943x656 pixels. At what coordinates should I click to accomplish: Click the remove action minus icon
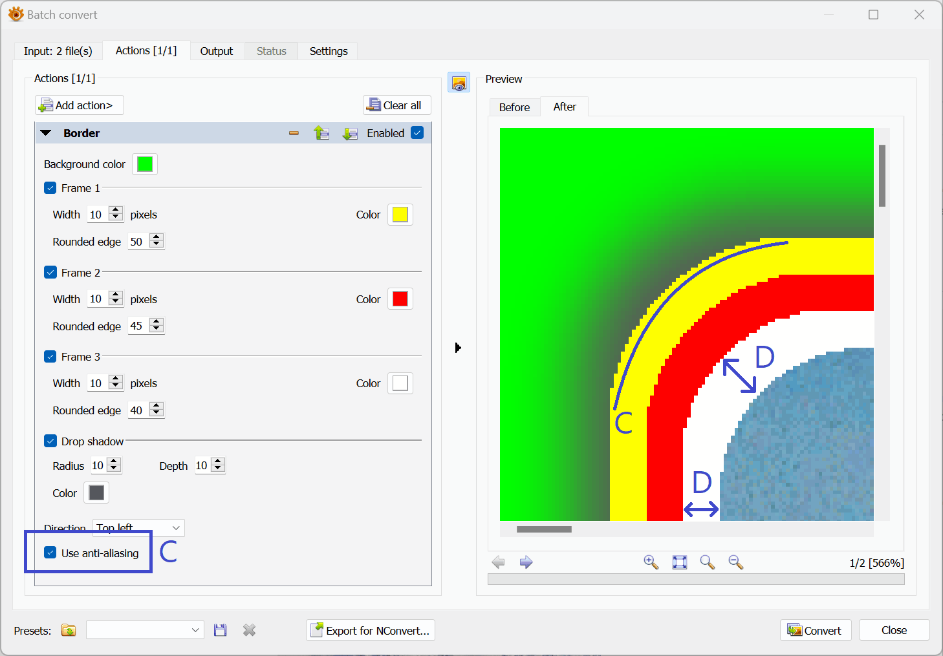[294, 133]
